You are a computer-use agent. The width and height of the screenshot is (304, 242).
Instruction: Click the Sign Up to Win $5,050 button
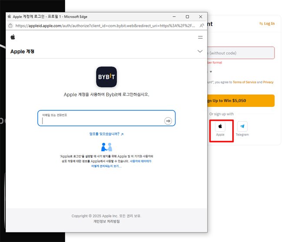pos(241,101)
